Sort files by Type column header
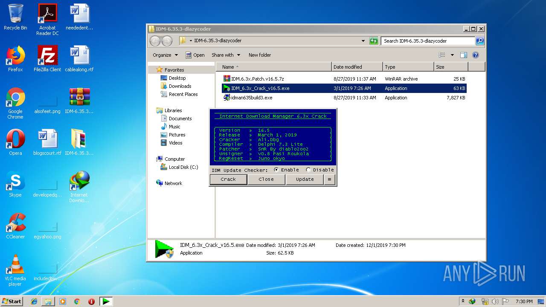 [x=408, y=67]
